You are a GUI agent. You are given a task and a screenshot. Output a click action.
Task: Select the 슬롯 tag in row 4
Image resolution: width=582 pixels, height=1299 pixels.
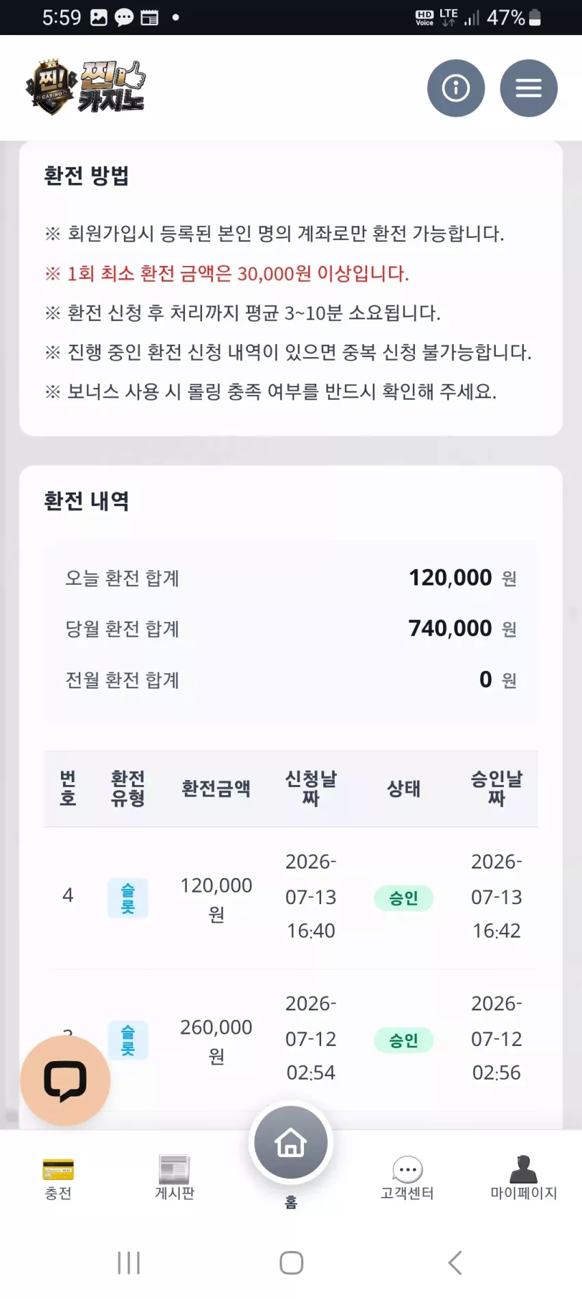(128, 898)
